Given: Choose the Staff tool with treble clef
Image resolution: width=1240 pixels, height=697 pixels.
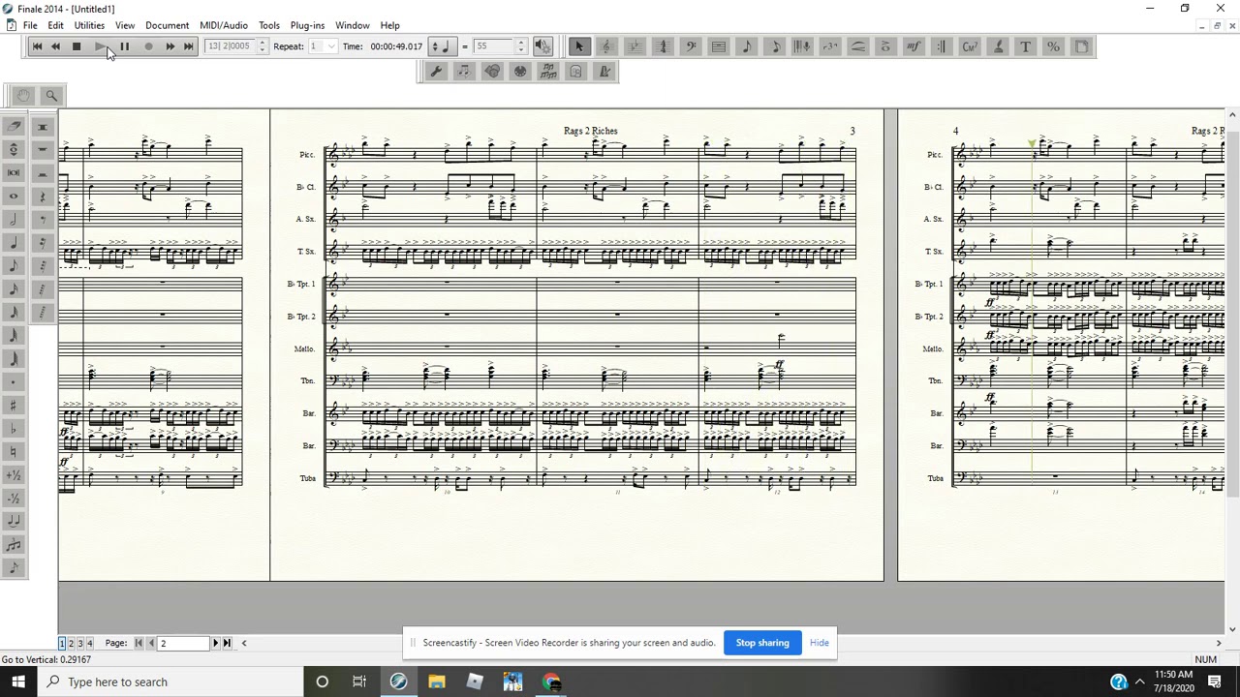Looking at the screenshot, I should tap(607, 46).
